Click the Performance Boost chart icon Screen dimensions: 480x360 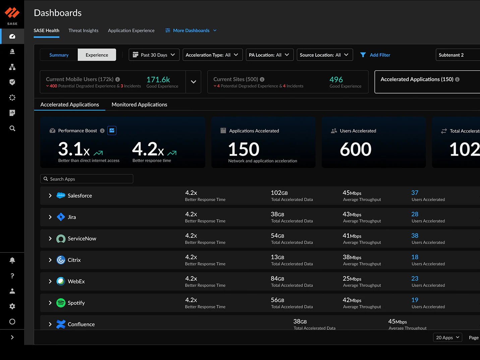point(112,131)
